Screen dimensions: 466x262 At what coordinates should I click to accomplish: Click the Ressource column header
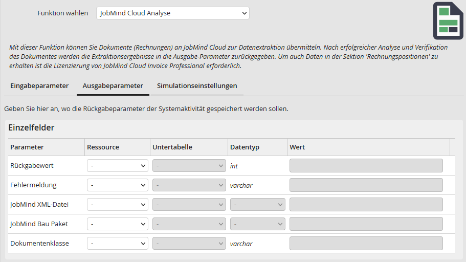pos(103,147)
